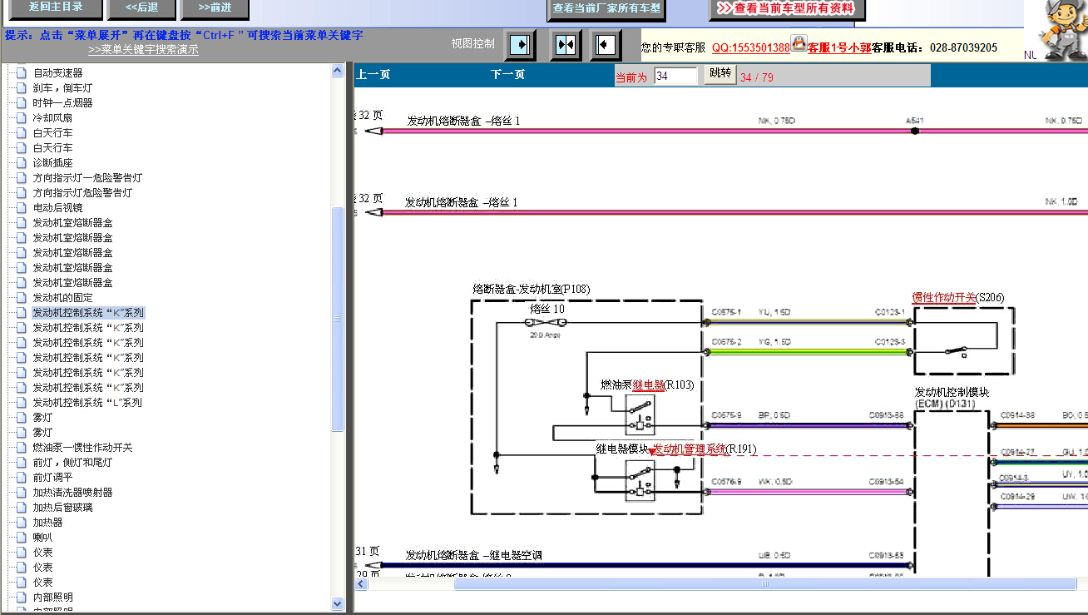The width and height of the screenshot is (1088, 615).
Task: Click the center split view control icon
Action: 566,44
